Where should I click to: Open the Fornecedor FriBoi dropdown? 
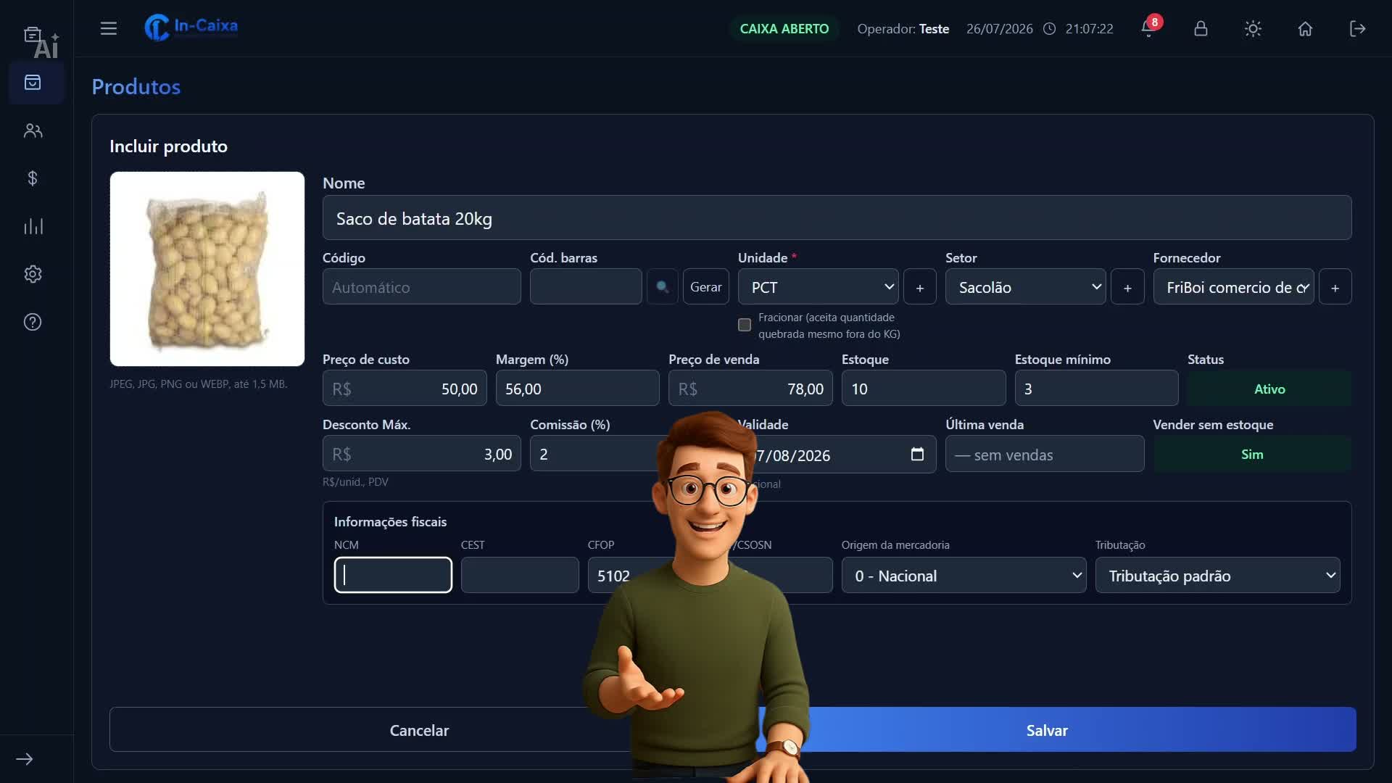point(1234,287)
